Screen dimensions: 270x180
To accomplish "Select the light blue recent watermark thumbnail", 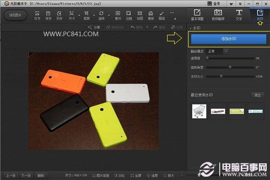I will click(256, 111).
